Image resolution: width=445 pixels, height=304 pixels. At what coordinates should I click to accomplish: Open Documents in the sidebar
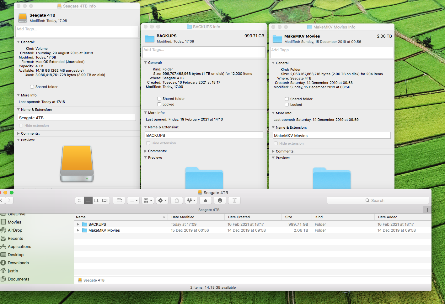(x=19, y=279)
